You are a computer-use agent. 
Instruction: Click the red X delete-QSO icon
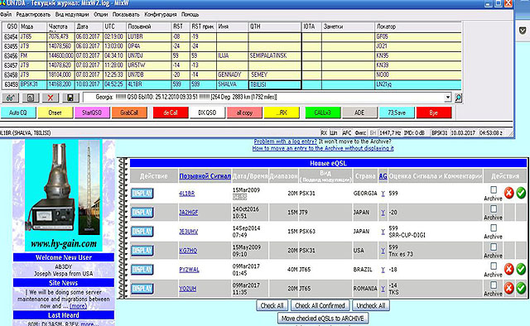51,98
